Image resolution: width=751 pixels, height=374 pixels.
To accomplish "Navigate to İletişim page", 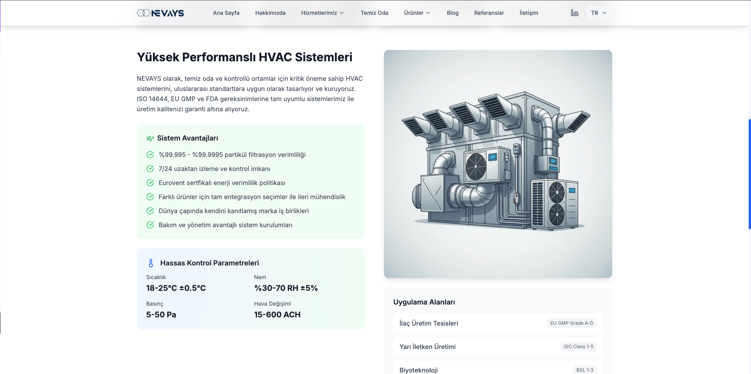I will pyautogui.click(x=529, y=13).
